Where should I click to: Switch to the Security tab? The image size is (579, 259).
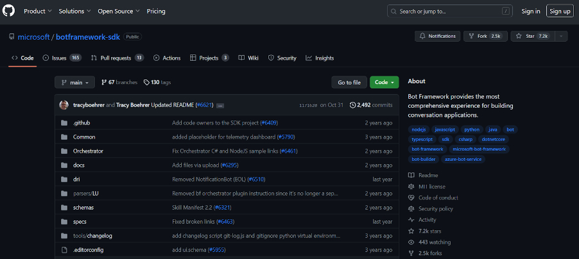[x=282, y=58]
